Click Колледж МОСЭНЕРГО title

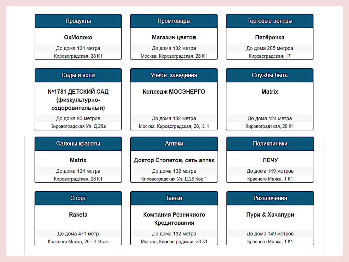point(174,92)
